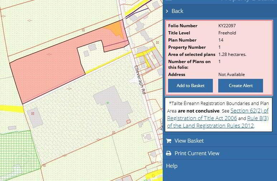Open Section 62(2) of Registration of Title Act link
The height and width of the screenshot is (181, 277).
click(x=218, y=114)
